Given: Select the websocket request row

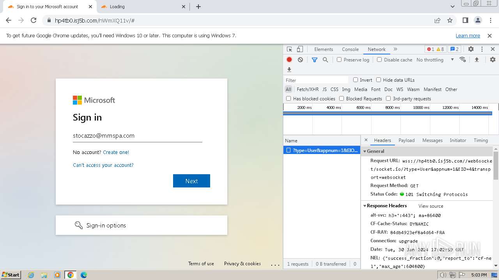Looking at the screenshot, I should pos(322,150).
